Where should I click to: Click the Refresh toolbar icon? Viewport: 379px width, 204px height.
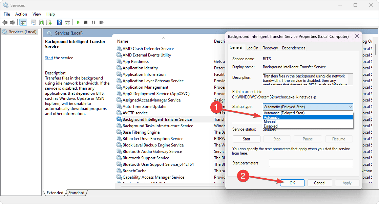[x=41, y=22]
